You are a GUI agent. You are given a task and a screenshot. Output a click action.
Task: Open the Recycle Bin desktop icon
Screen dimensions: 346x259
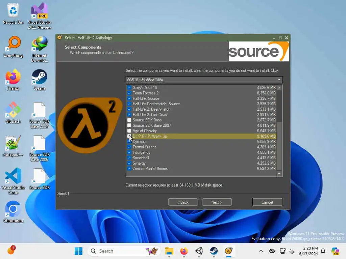(x=13, y=13)
